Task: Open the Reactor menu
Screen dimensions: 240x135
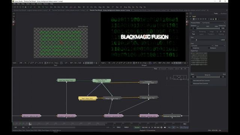Action: (x=46, y=4)
